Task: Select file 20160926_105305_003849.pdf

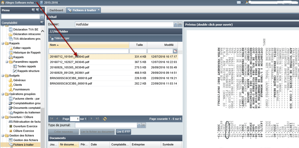Action: (113, 67)
